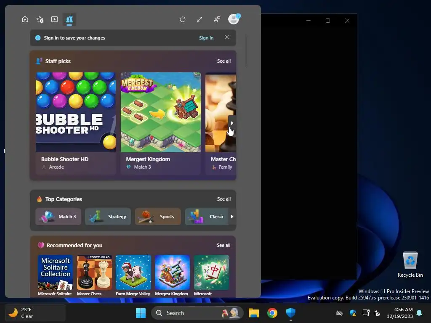Open Microsoft Solitaire Collection thumbnail

[55, 272]
